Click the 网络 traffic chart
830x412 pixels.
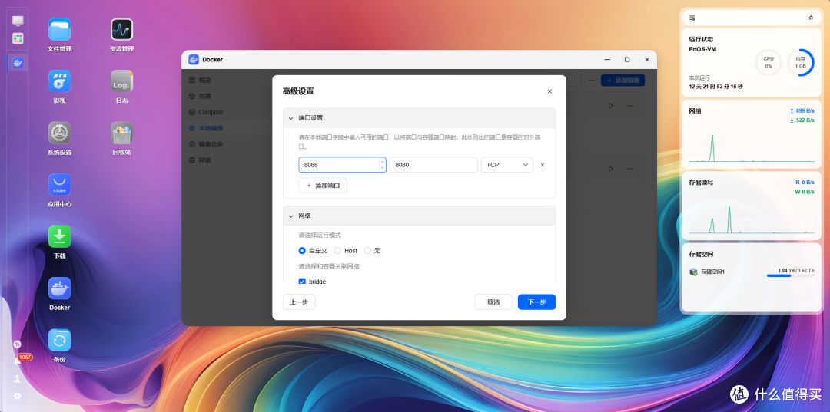[x=752, y=148]
